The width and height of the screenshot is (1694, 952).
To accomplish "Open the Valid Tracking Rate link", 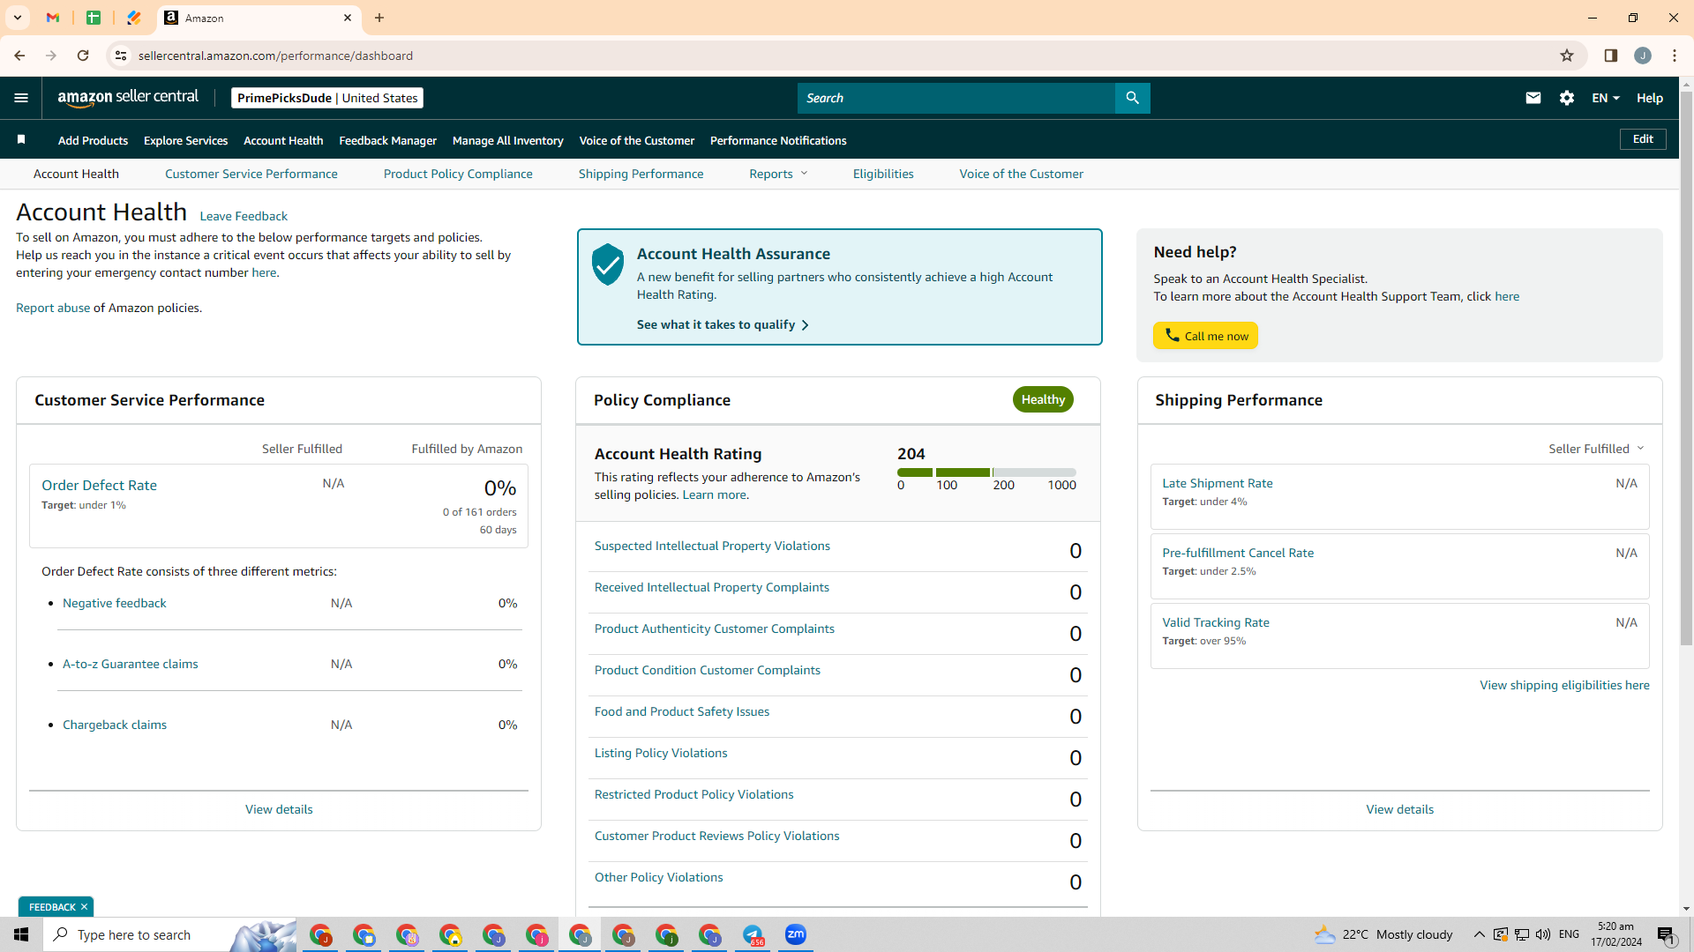I will (x=1216, y=622).
